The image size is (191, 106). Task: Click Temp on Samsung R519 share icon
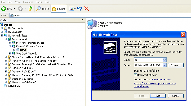tap(9, 64)
